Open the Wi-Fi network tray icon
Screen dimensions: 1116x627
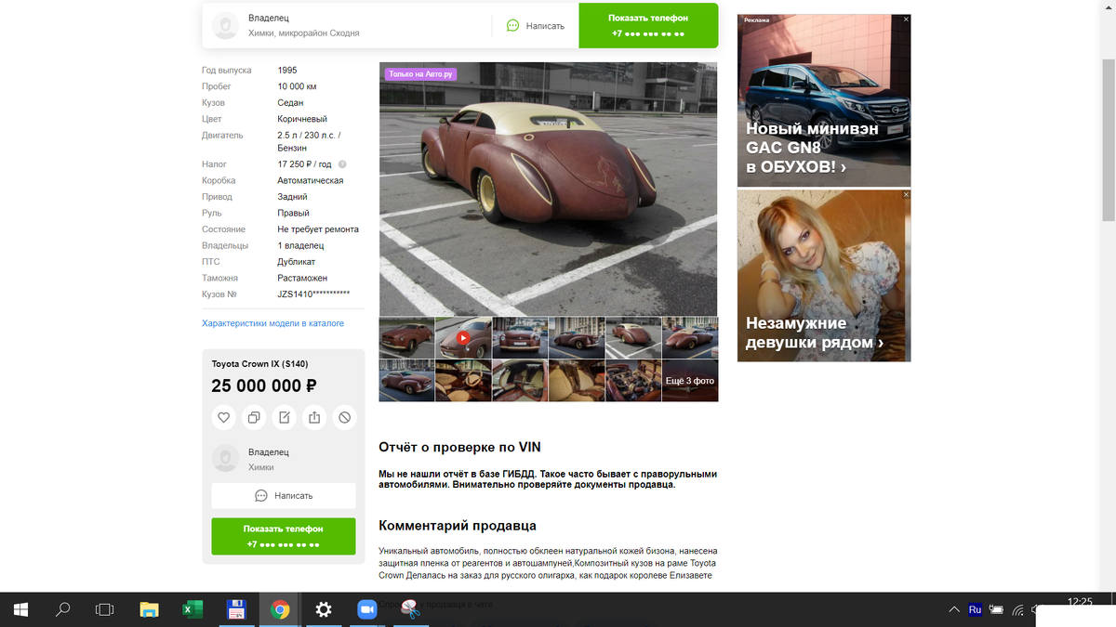coord(1018,610)
